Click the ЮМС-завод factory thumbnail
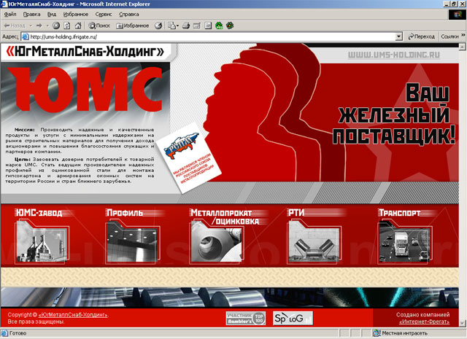The height and width of the screenshot is (339, 467). click(42, 242)
